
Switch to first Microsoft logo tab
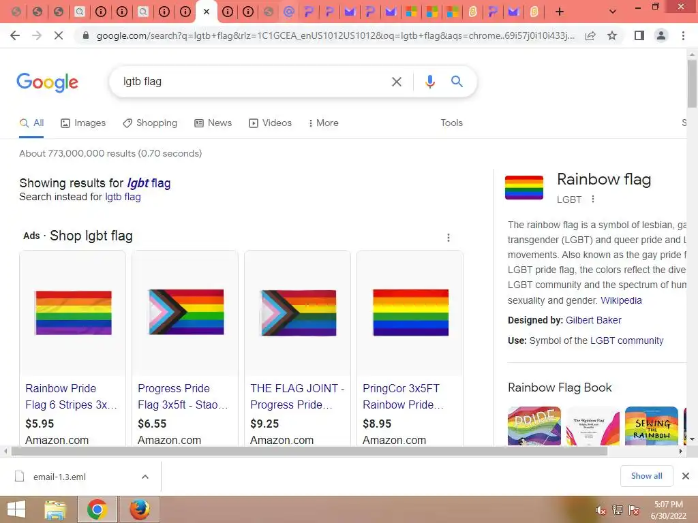411,12
